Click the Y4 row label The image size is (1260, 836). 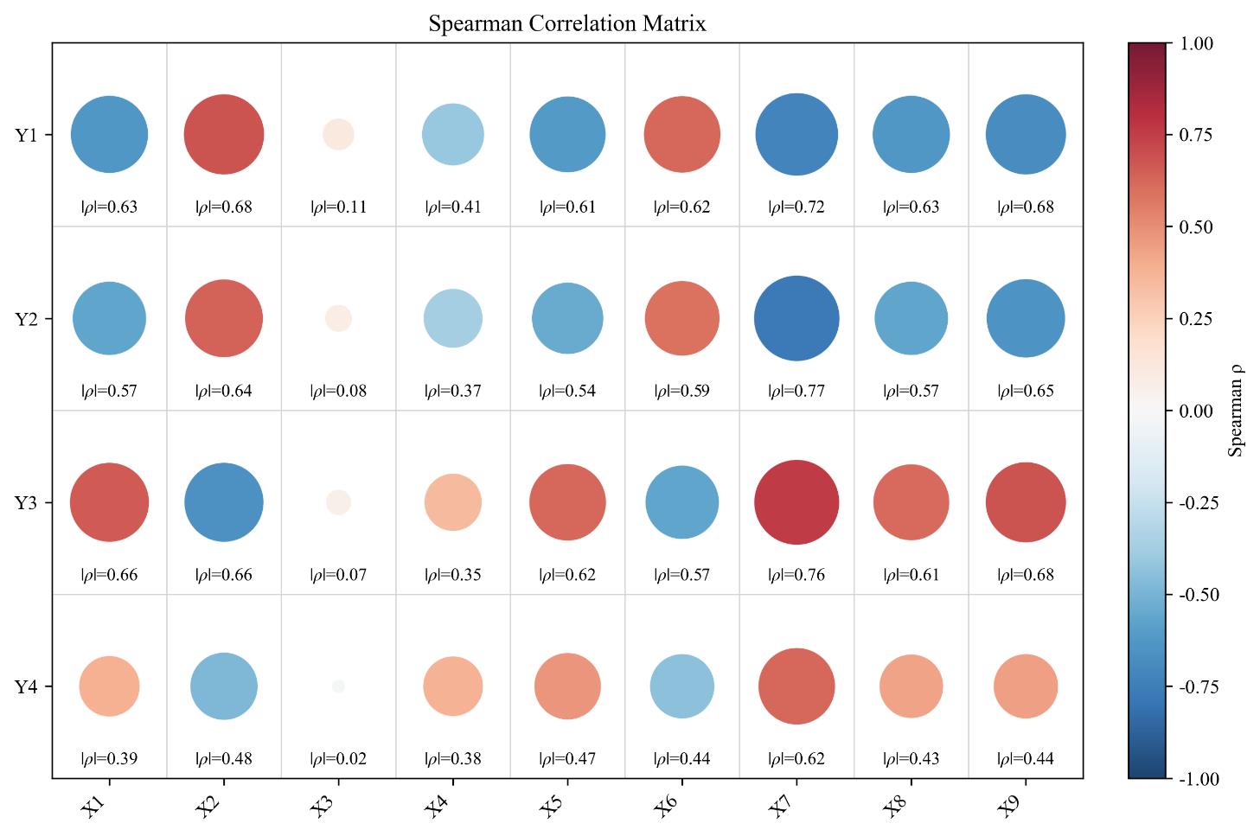(27, 687)
